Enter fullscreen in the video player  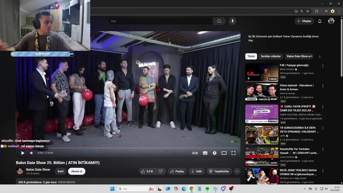pyautogui.click(x=233, y=153)
